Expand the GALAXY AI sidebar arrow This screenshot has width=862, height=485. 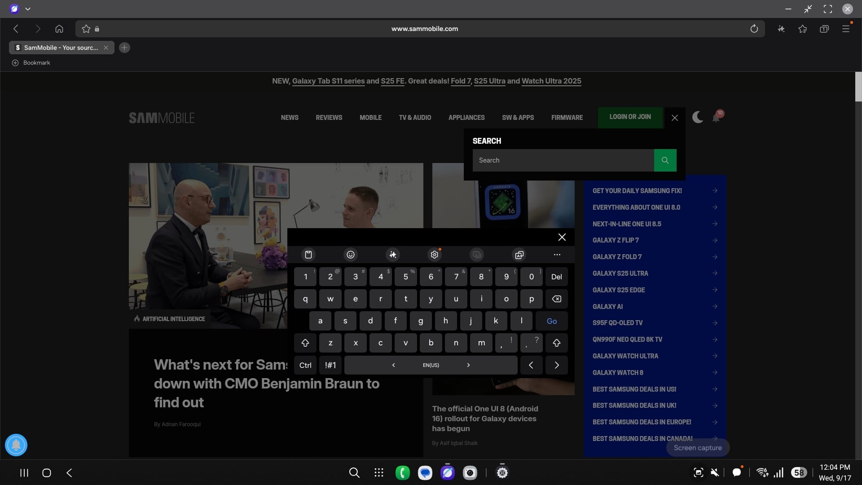tap(714, 306)
